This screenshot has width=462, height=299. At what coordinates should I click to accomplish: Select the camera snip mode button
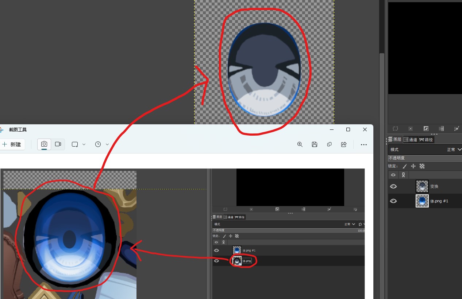[x=44, y=144]
